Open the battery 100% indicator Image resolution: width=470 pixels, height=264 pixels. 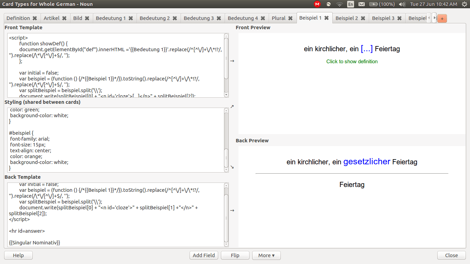pos(382,4)
